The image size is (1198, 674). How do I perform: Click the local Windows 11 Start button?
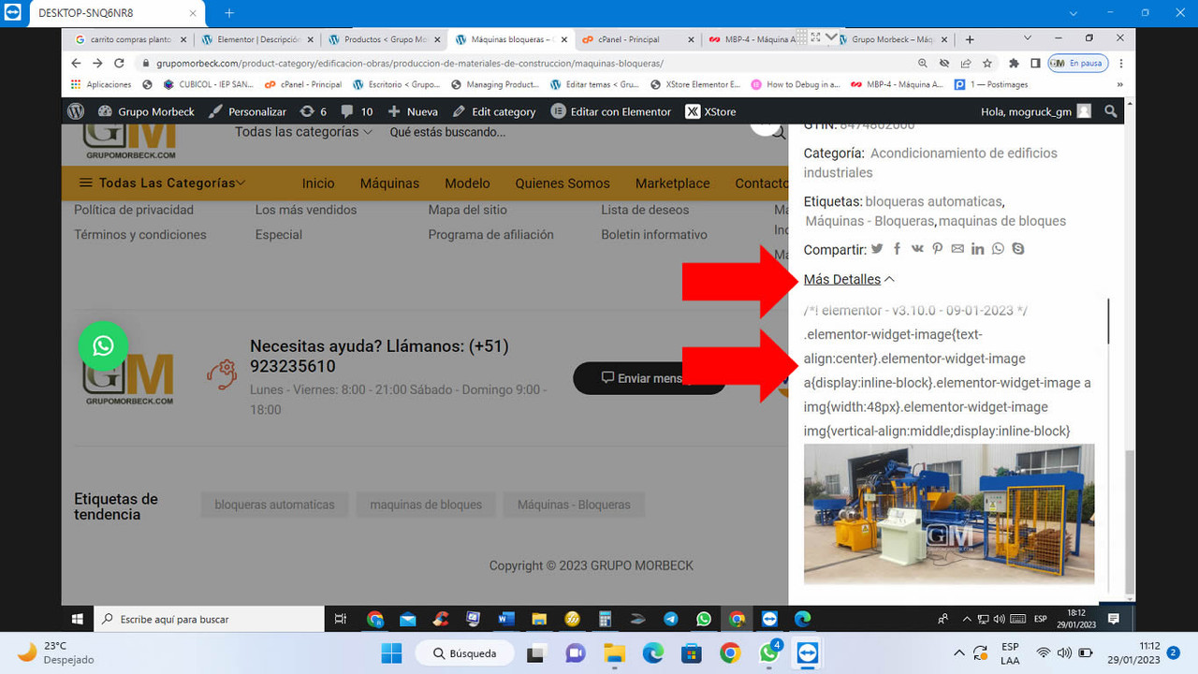coord(390,653)
